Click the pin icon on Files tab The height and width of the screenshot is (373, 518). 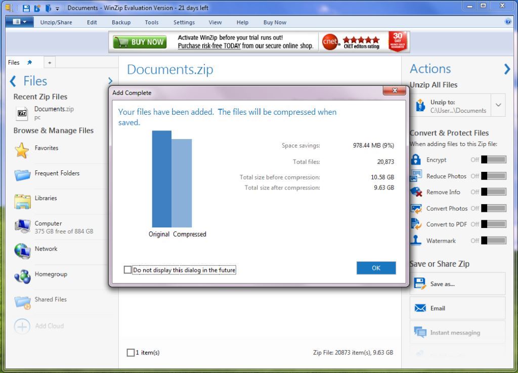tap(29, 62)
